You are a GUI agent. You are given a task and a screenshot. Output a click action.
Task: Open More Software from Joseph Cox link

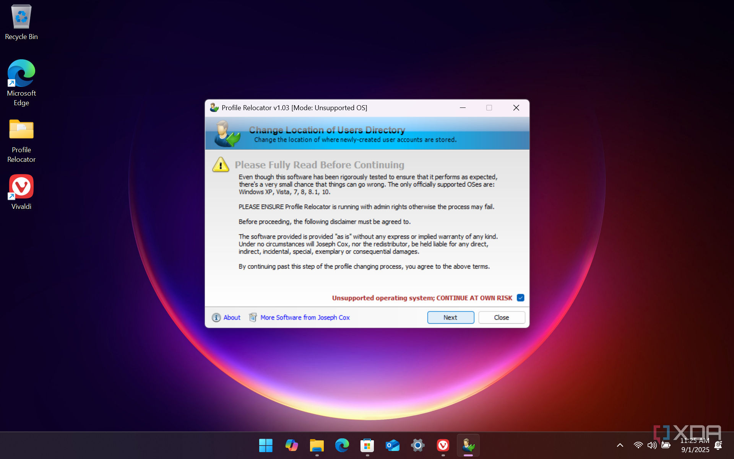pyautogui.click(x=305, y=317)
